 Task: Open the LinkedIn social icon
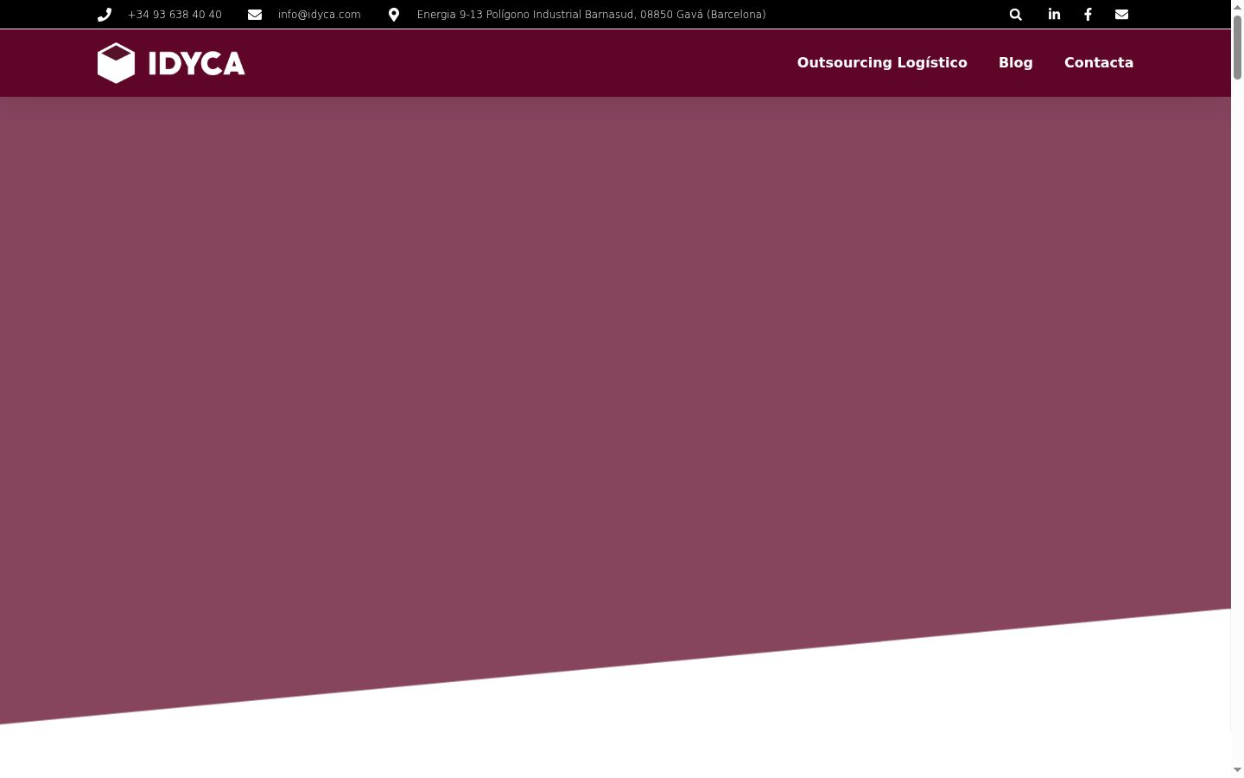[1054, 14]
